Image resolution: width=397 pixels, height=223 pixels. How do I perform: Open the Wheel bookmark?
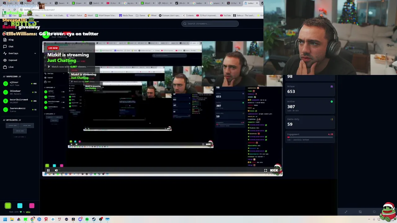pos(152,15)
